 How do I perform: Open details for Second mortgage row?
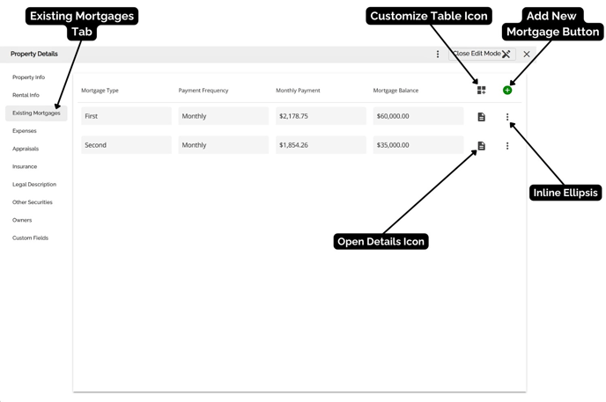[x=481, y=146]
